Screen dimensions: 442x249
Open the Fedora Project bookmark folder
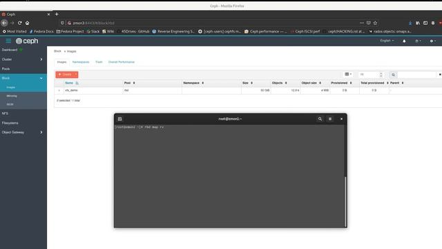coord(70,32)
